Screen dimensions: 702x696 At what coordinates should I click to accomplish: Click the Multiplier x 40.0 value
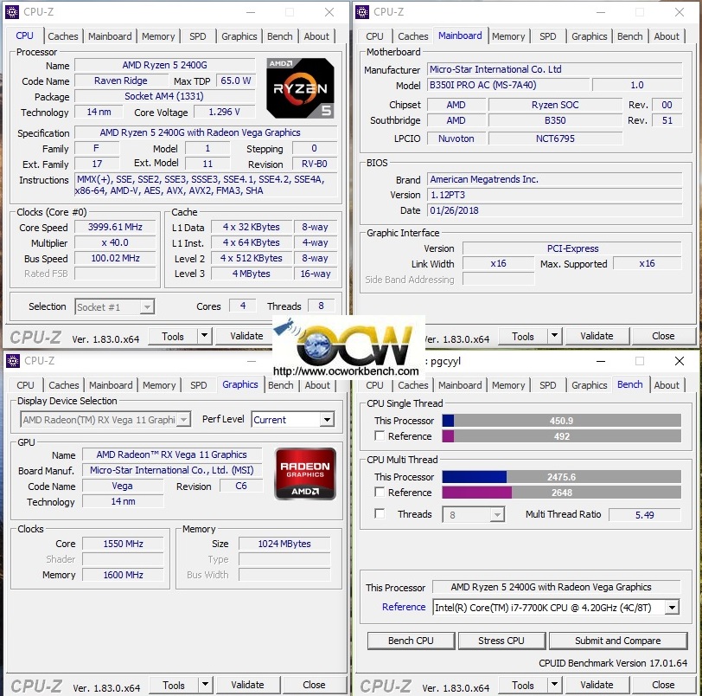tap(115, 242)
